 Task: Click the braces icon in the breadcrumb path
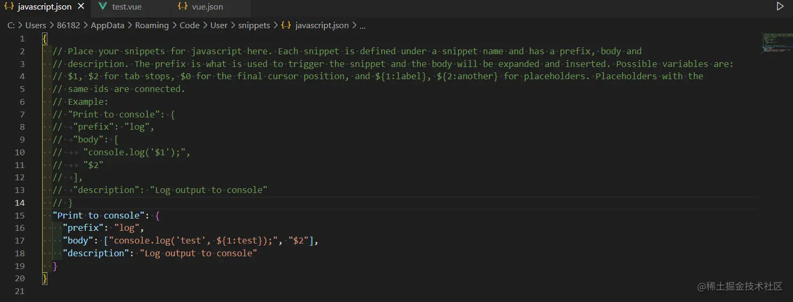pyautogui.click(x=286, y=25)
